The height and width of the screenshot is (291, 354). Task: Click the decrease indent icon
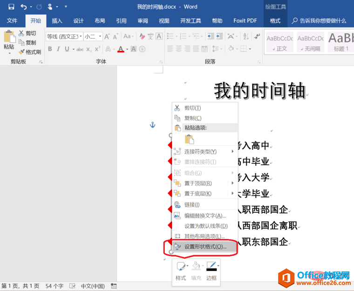(x=210, y=36)
